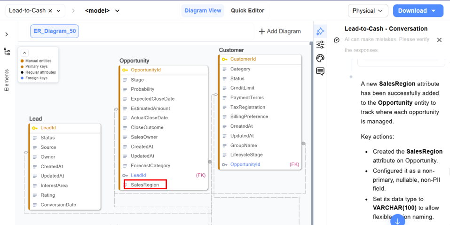Click the UpdatedAt attribute icon in Customer

coord(224,136)
